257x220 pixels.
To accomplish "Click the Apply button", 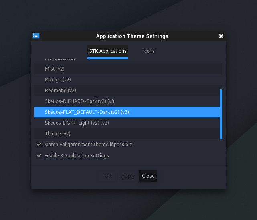I will coord(128,176).
